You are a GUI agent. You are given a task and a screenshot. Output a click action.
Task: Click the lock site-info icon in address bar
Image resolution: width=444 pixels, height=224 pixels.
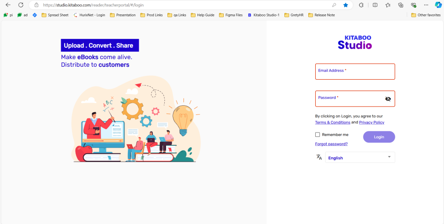click(x=36, y=5)
